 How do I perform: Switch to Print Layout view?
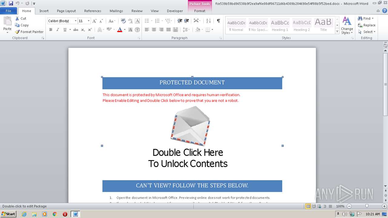308,206
